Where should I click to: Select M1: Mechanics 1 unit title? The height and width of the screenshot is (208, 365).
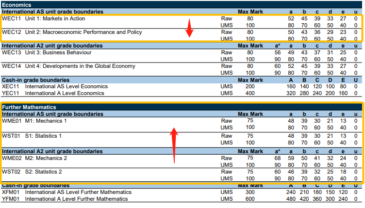[46, 121]
